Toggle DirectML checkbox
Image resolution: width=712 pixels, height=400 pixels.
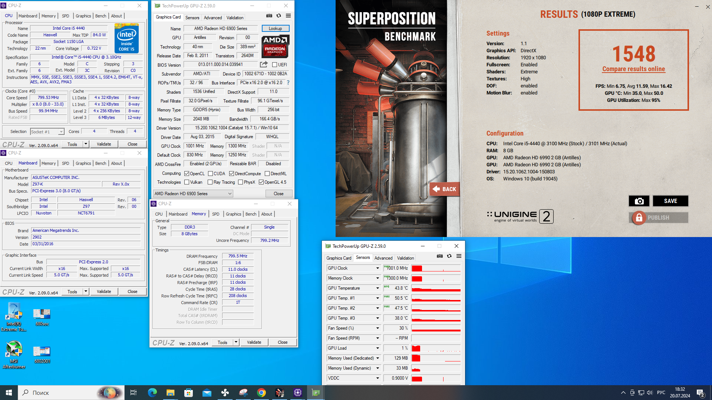click(267, 174)
